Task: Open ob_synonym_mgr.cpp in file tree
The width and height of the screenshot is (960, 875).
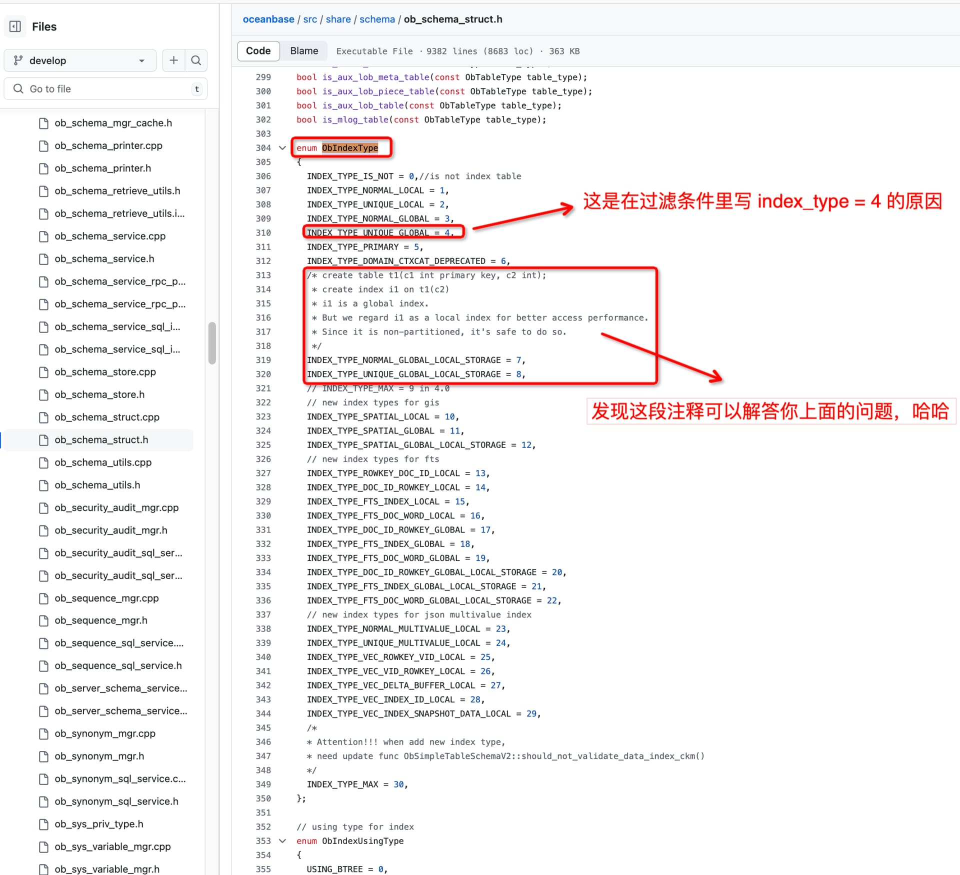Action: [104, 733]
